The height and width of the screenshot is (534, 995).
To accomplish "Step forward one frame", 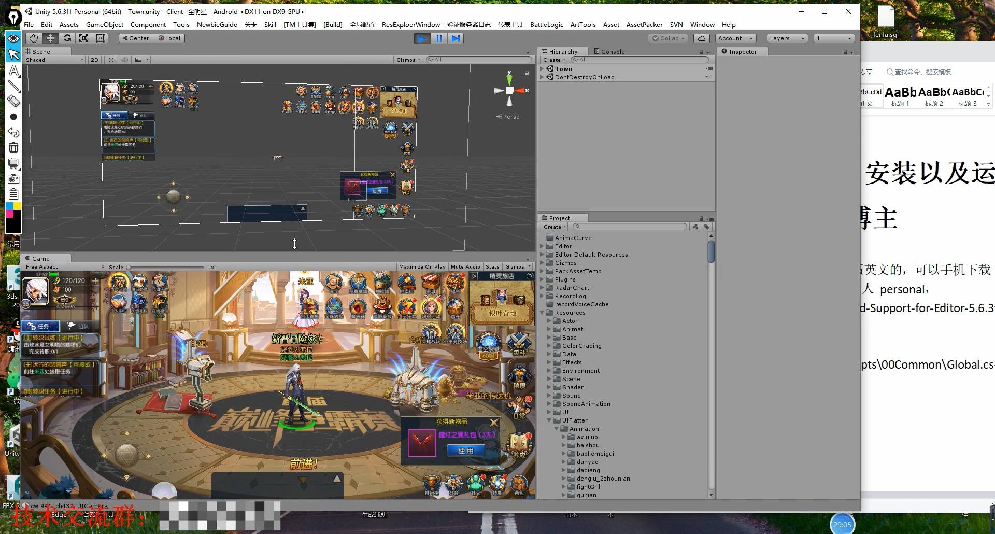I will (x=456, y=38).
